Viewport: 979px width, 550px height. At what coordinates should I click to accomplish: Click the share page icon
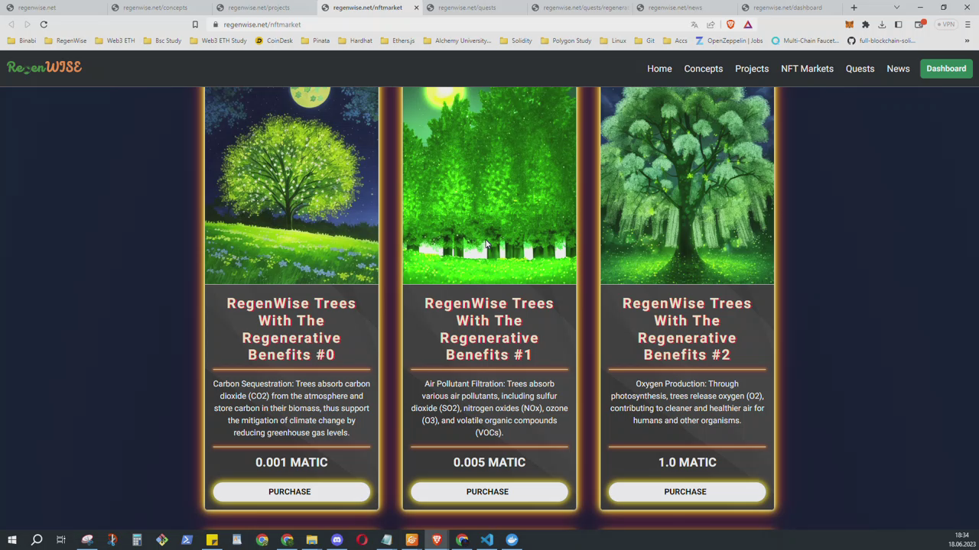tap(711, 24)
